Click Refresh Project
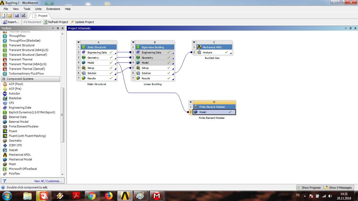 (56, 22)
